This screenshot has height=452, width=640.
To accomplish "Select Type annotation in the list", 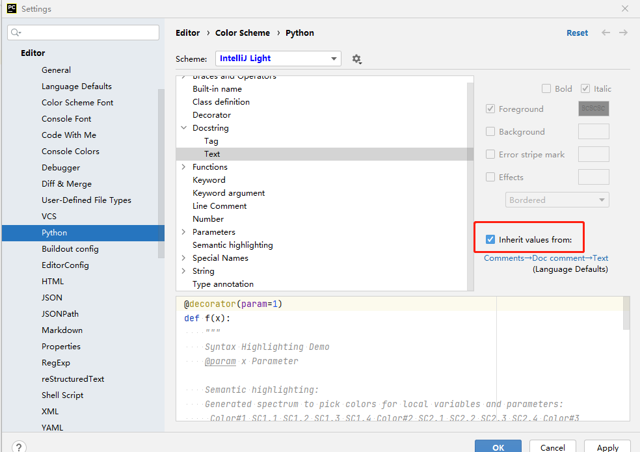I will (x=223, y=284).
